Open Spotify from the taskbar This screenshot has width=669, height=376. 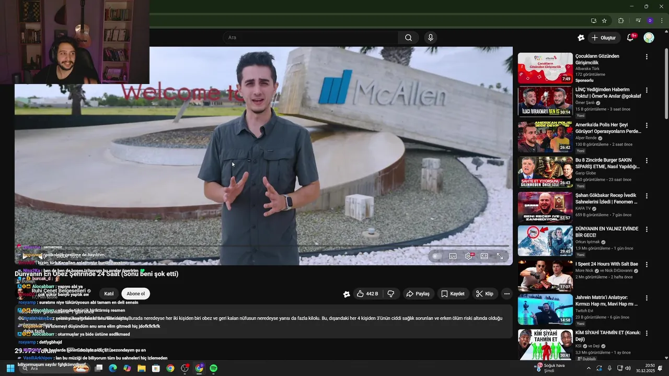(213, 368)
